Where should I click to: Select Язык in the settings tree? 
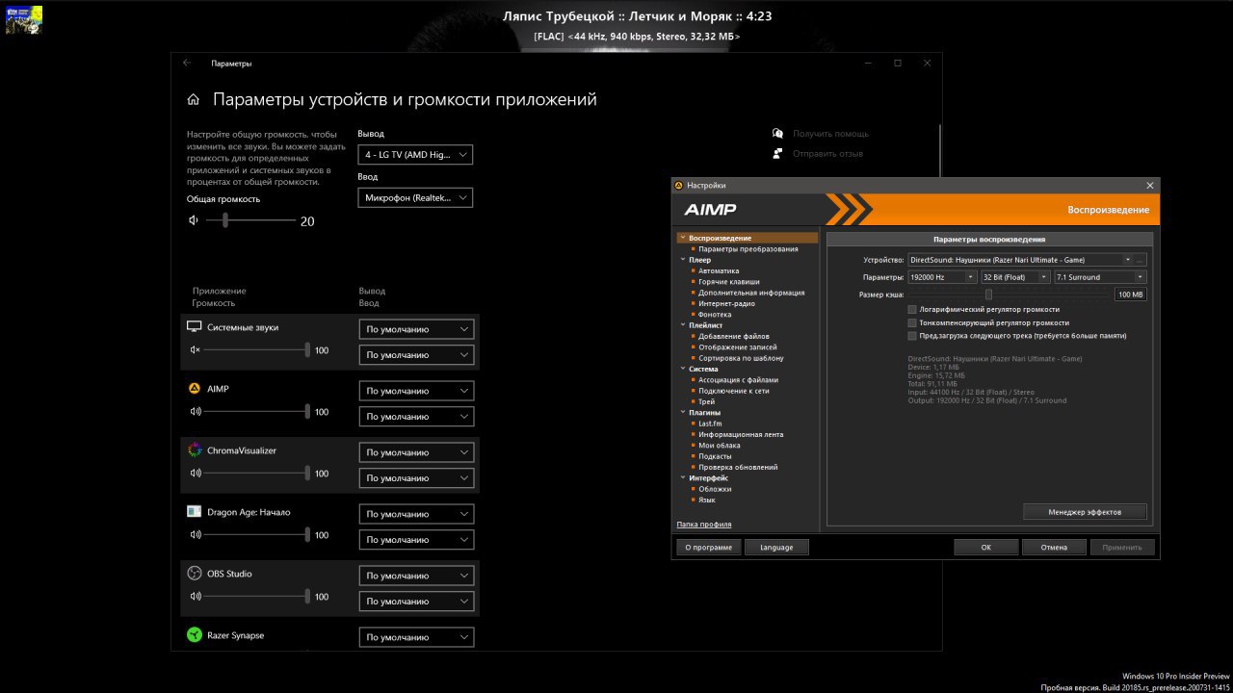[x=707, y=500]
